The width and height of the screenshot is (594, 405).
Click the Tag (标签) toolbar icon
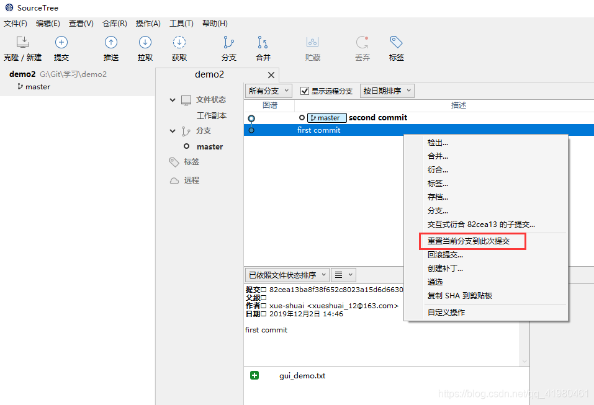(x=396, y=42)
